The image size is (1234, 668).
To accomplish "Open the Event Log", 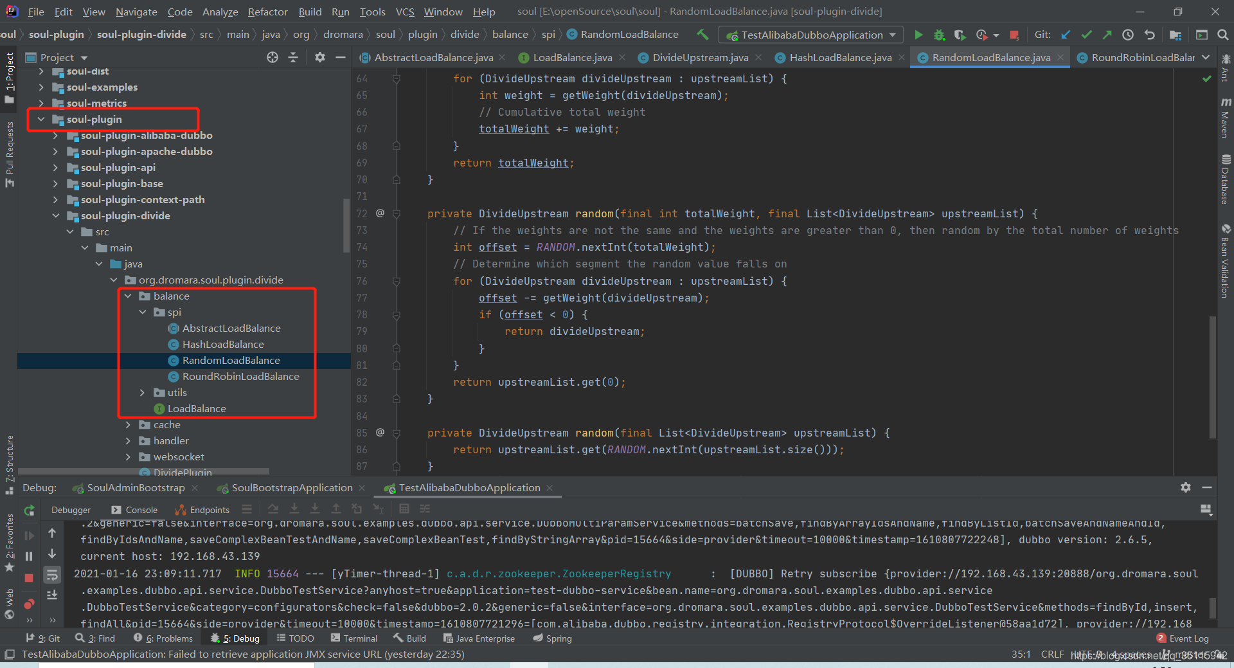I will pyautogui.click(x=1183, y=638).
